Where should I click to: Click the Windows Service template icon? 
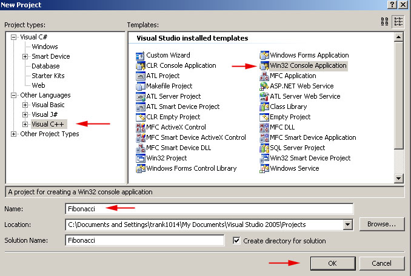coord(264,168)
